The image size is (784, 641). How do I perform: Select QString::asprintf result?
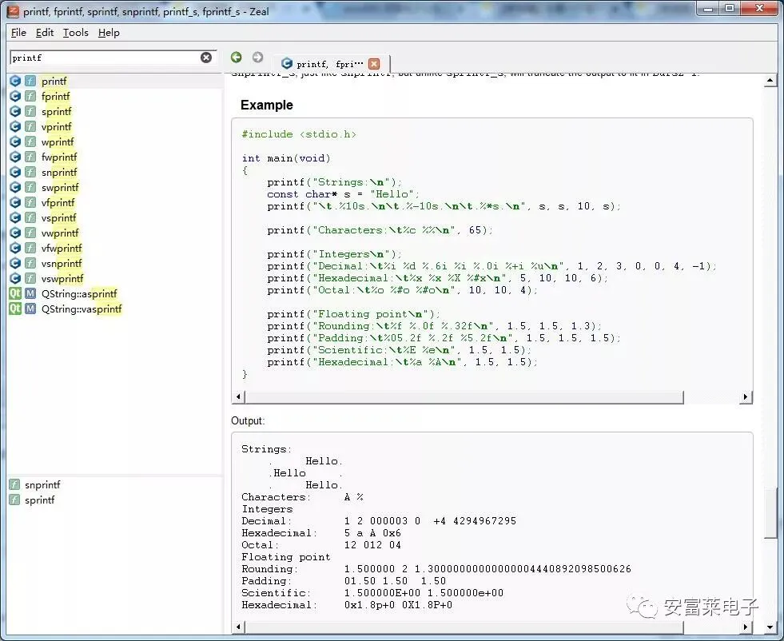[79, 293]
